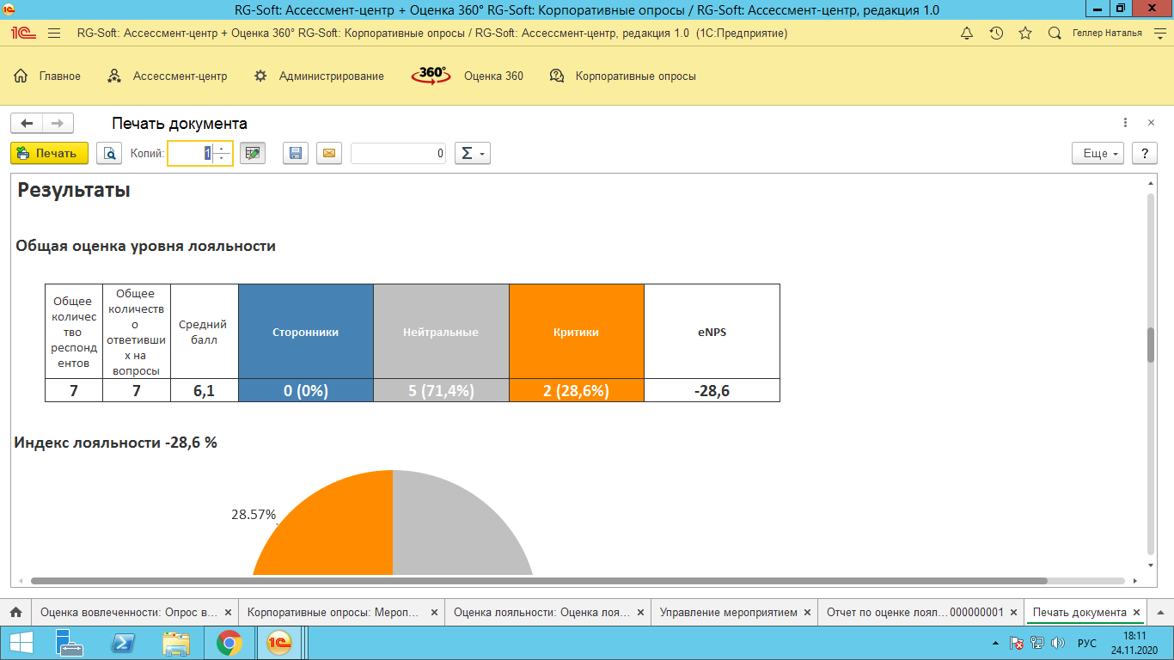Image resolution: width=1174 pixels, height=660 pixels.
Task: Go to home page tab icon
Action: [x=15, y=613]
